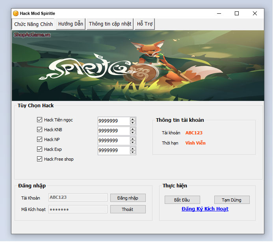Viewport: 273px width, 242px height.
Task: Select the Hỗ Trợ tab
Action: pos(145,24)
